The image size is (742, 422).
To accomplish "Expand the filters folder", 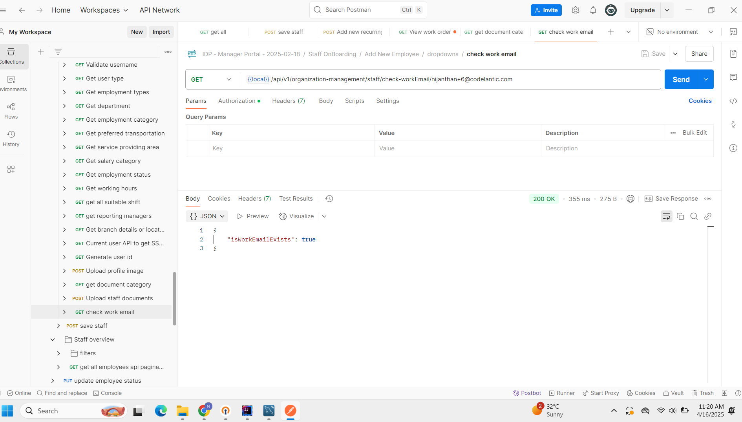I will [58, 353].
